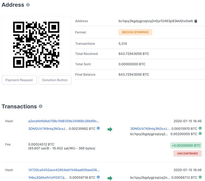205x181 pixels.
Task: Select Total Sent value 0.00000000 BTC
Action: tap(132, 64)
